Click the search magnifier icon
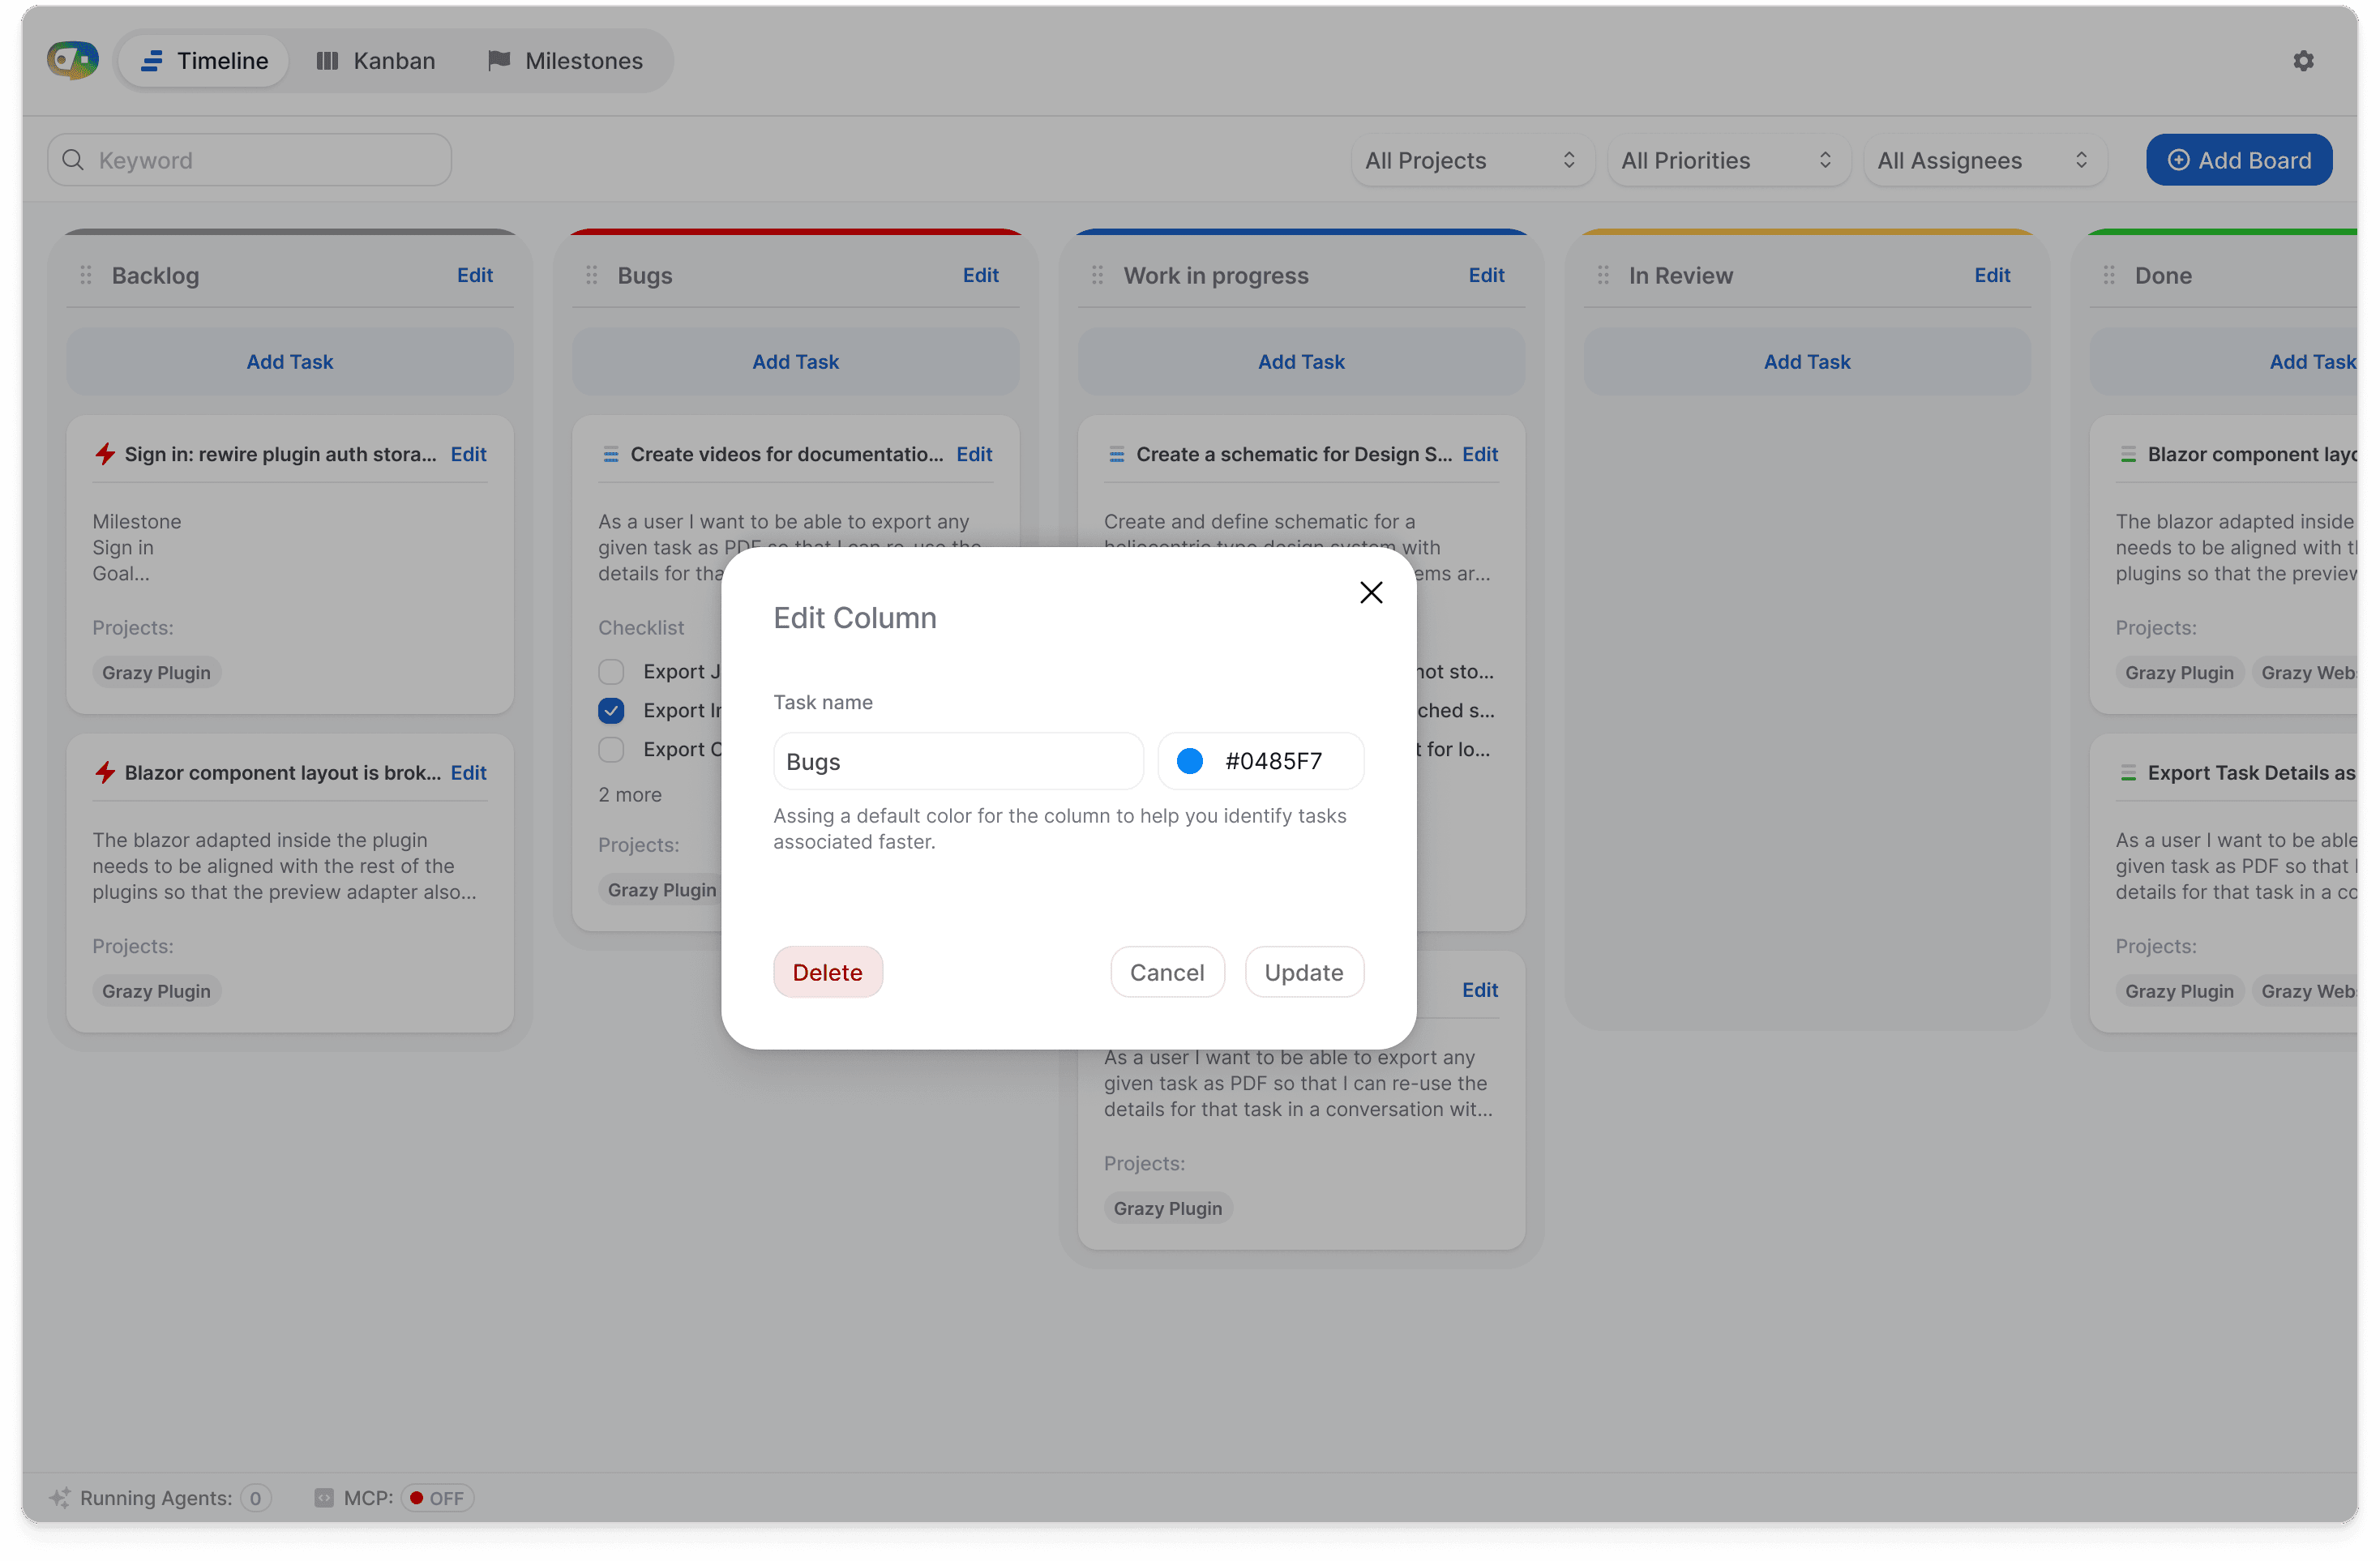This screenshot has height=1561, width=2380. [73, 160]
